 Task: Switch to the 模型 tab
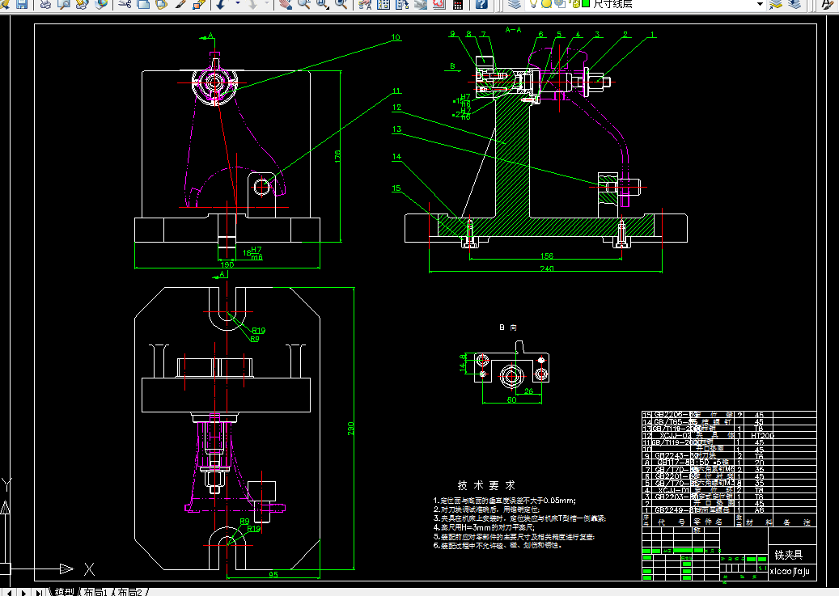point(65,592)
